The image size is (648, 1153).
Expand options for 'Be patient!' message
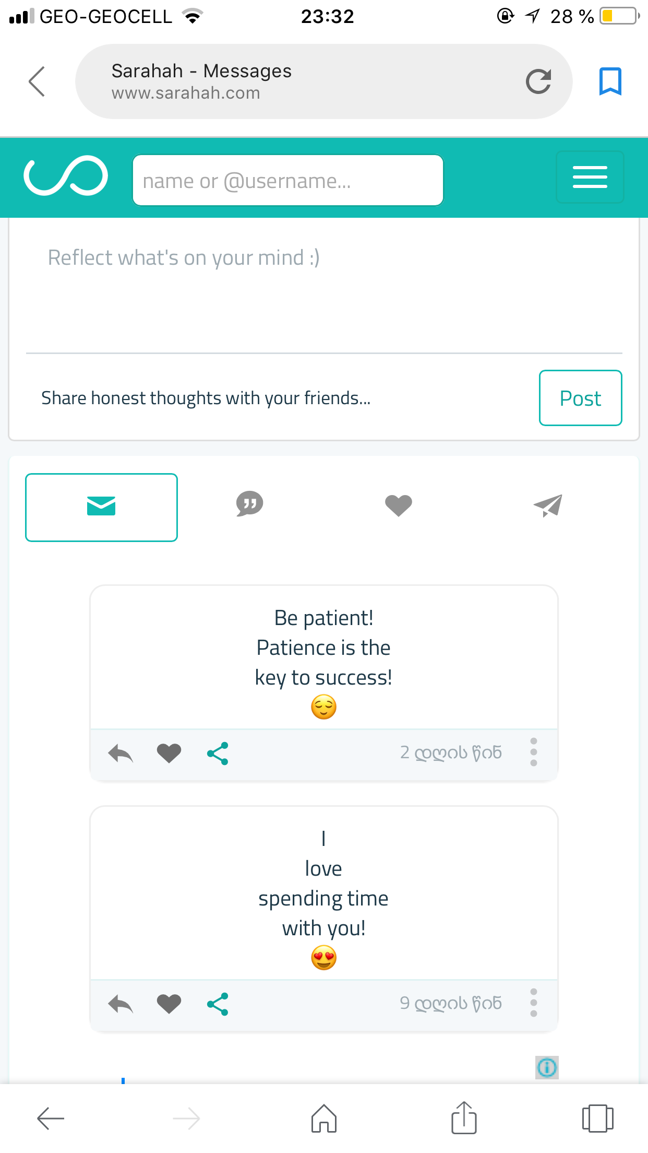pos(533,752)
